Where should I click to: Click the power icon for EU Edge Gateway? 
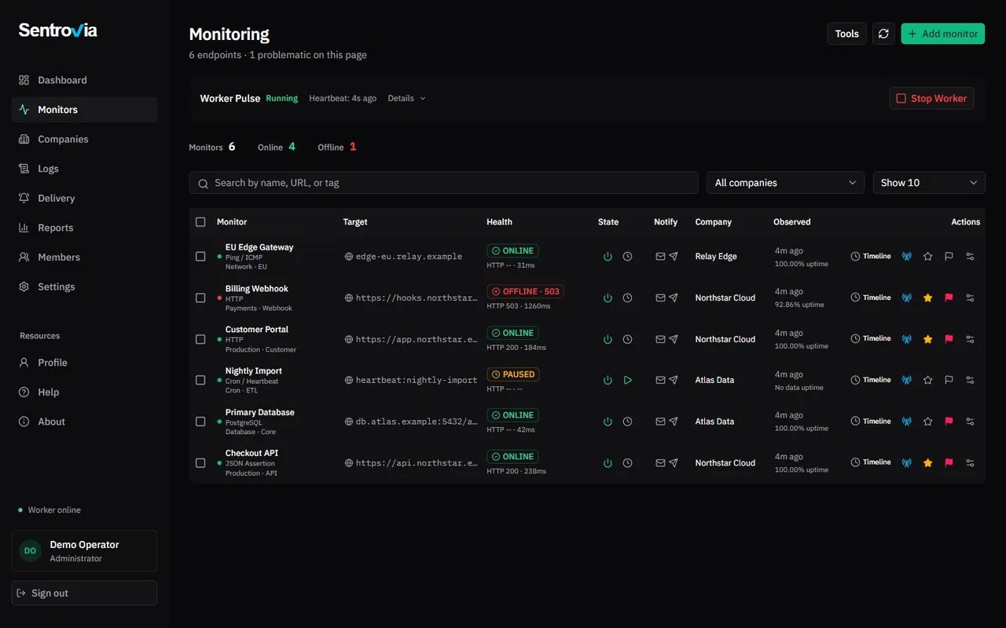[x=608, y=257]
